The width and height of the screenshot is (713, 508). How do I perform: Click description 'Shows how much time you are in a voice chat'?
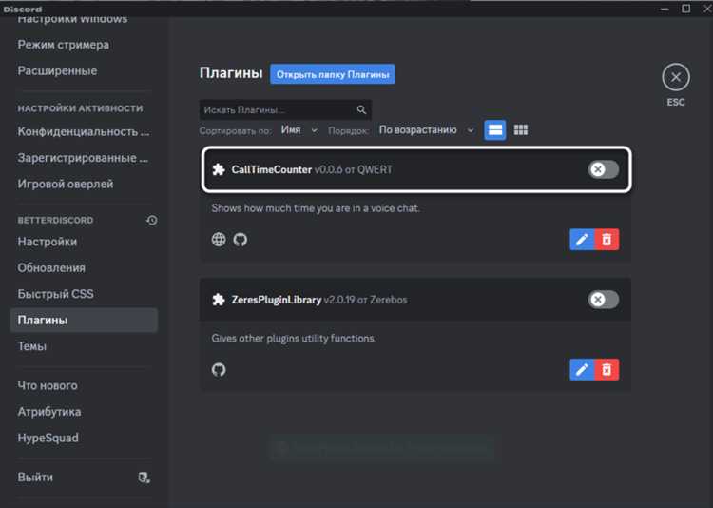tap(315, 208)
